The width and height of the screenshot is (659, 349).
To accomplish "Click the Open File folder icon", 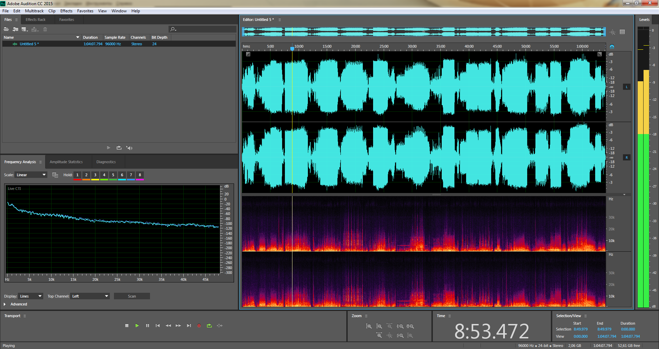I will 6,29.
